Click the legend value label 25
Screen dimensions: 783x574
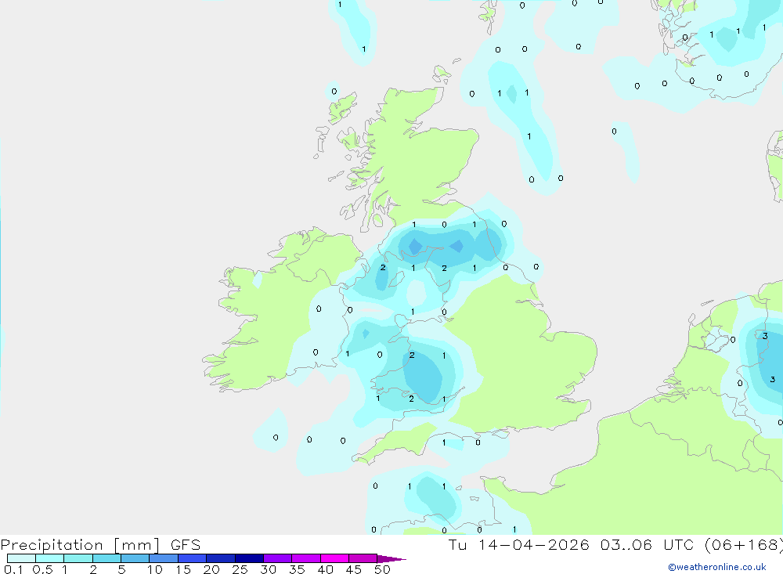coord(240,569)
